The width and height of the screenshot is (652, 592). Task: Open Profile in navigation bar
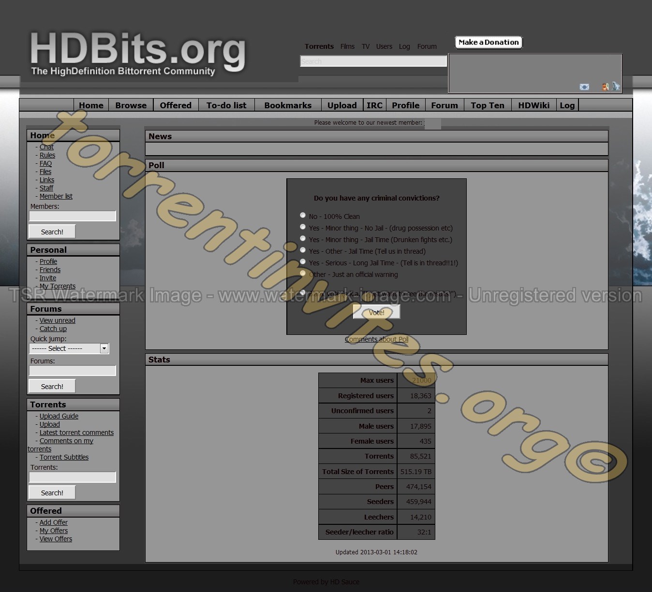click(x=405, y=105)
